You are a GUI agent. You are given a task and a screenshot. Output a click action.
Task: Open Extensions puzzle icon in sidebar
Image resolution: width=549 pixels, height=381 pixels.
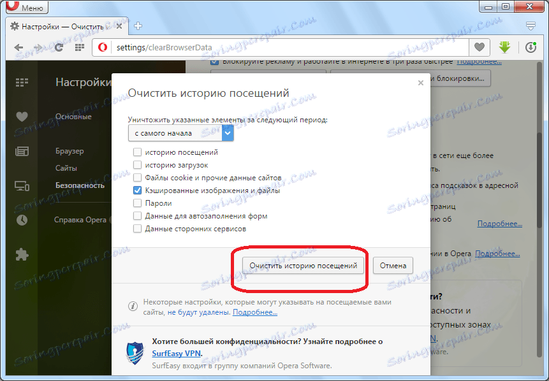pyautogui.click(x=22, y=254)
